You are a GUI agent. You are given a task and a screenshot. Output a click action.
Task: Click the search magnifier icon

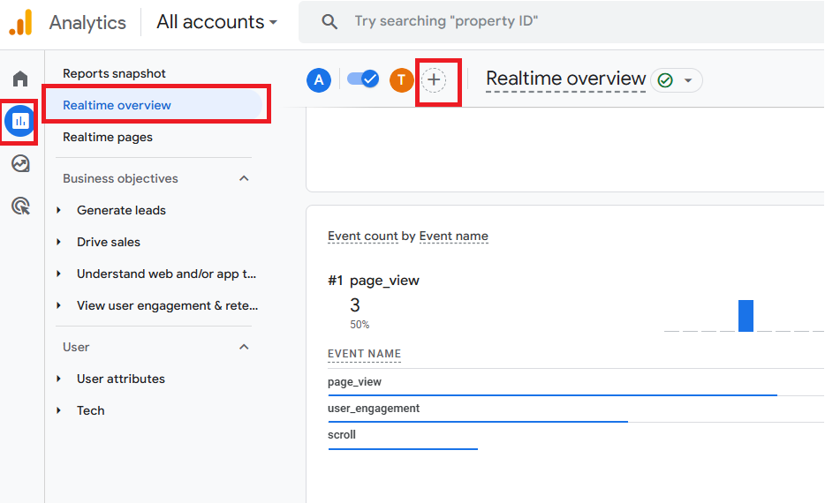[x=329, y=21]
